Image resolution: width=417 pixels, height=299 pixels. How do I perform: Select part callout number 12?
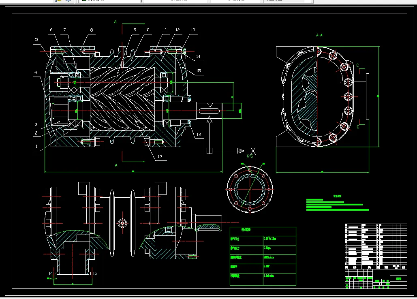177,30
